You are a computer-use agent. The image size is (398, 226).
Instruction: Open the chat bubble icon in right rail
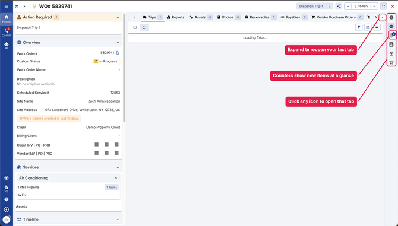tap(391, 27)
